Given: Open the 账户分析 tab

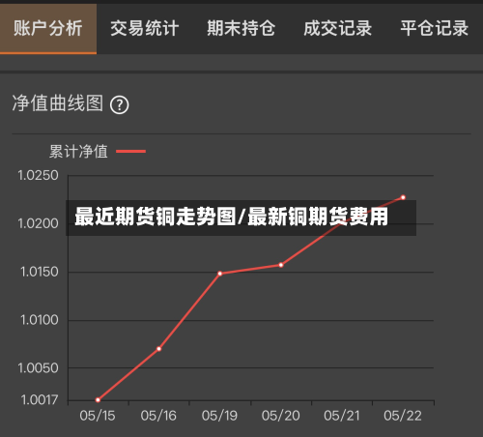Looking at the screenshot, I should 48,28.
